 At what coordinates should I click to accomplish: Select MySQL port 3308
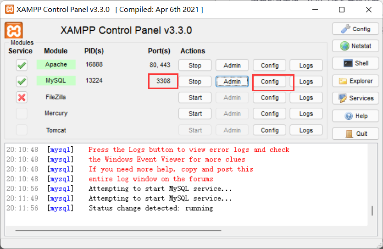[x=163, y=81]
